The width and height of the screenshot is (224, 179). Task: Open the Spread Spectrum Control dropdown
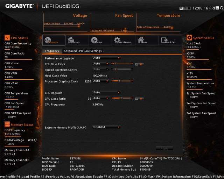(101, 69)
